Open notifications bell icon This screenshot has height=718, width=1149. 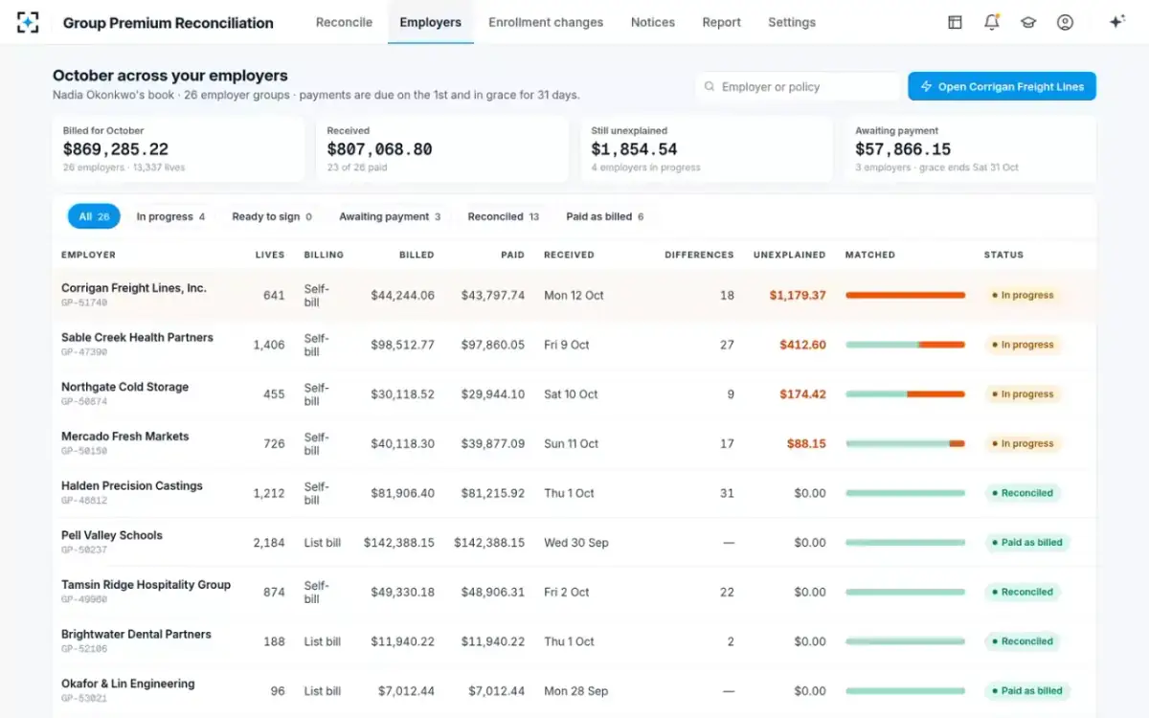coord(992,22)
